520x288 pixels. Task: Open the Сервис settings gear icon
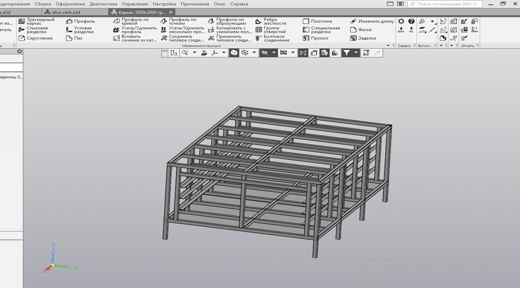pos(401,22)
